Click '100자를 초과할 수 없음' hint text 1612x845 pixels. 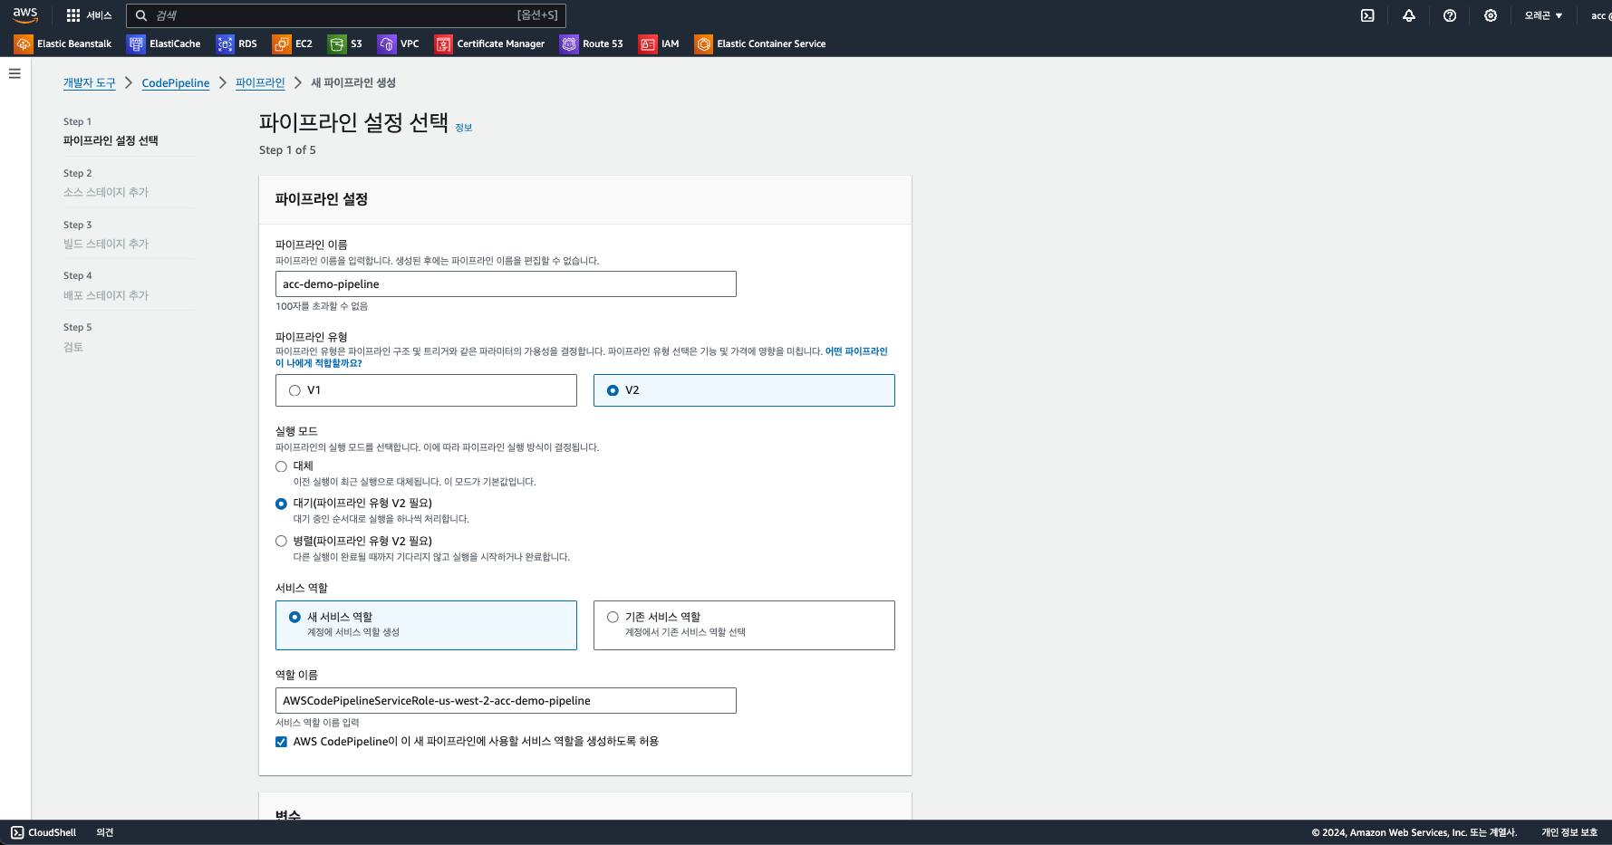(322, 306)
